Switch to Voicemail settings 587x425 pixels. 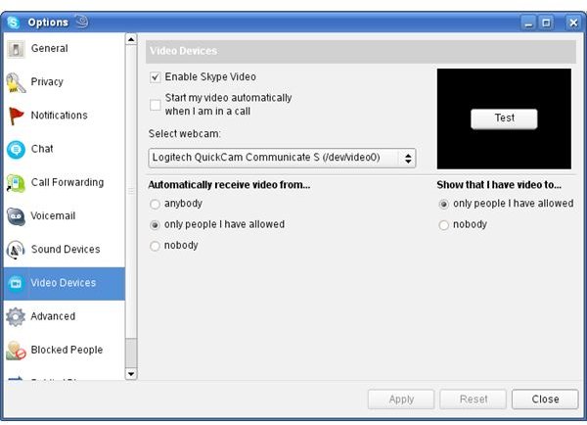point(64,215)
